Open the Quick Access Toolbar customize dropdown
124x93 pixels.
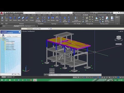22,13
